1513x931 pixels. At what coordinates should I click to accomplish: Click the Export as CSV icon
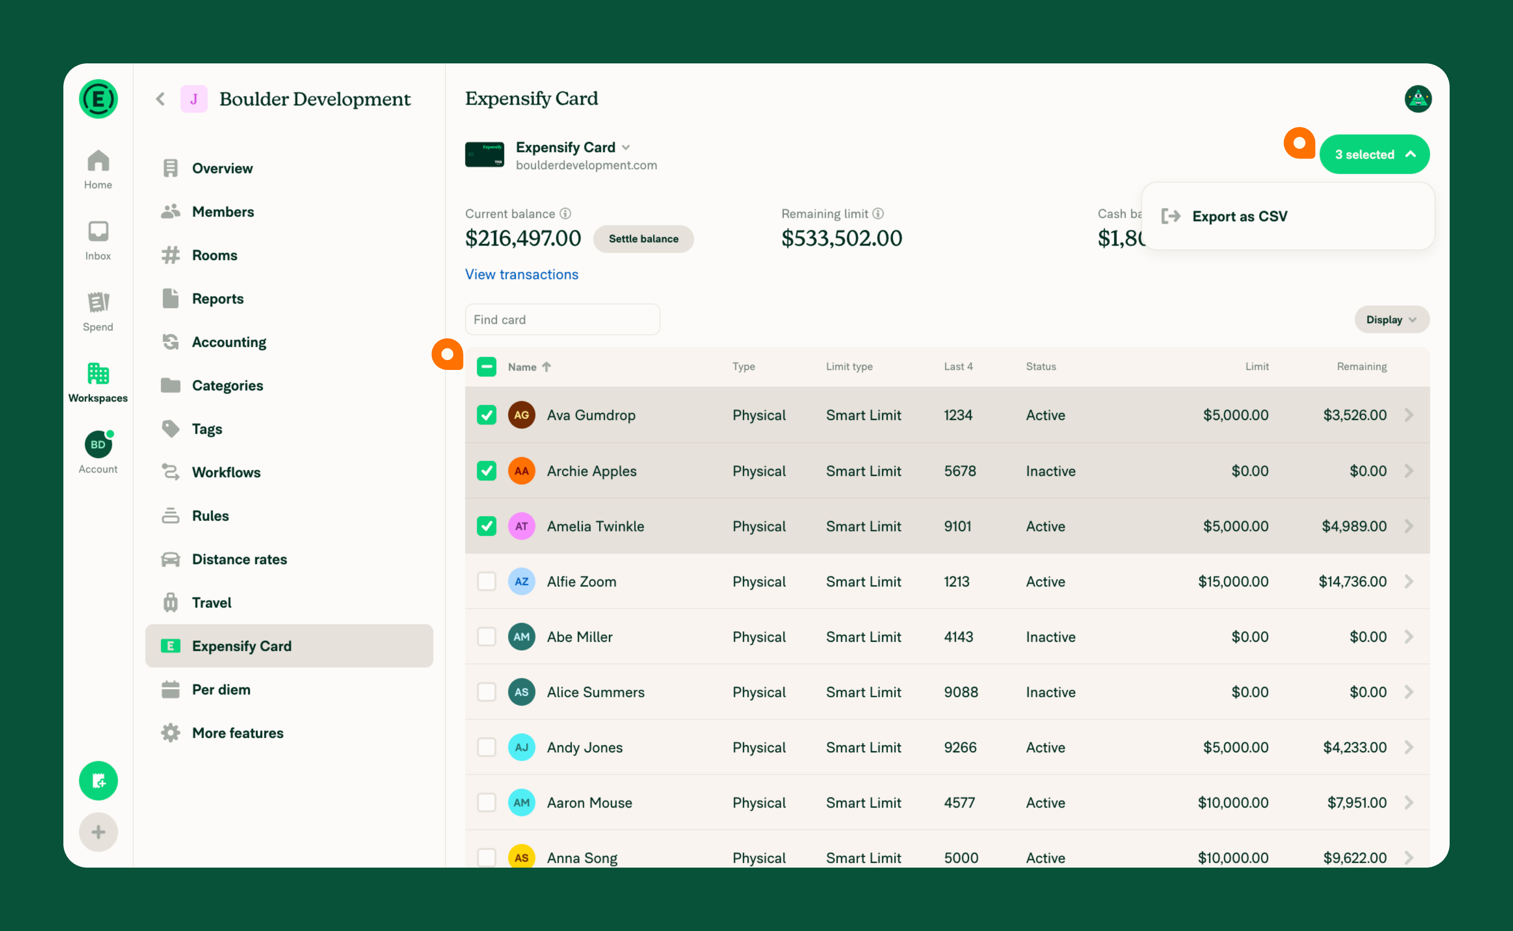1170,216
